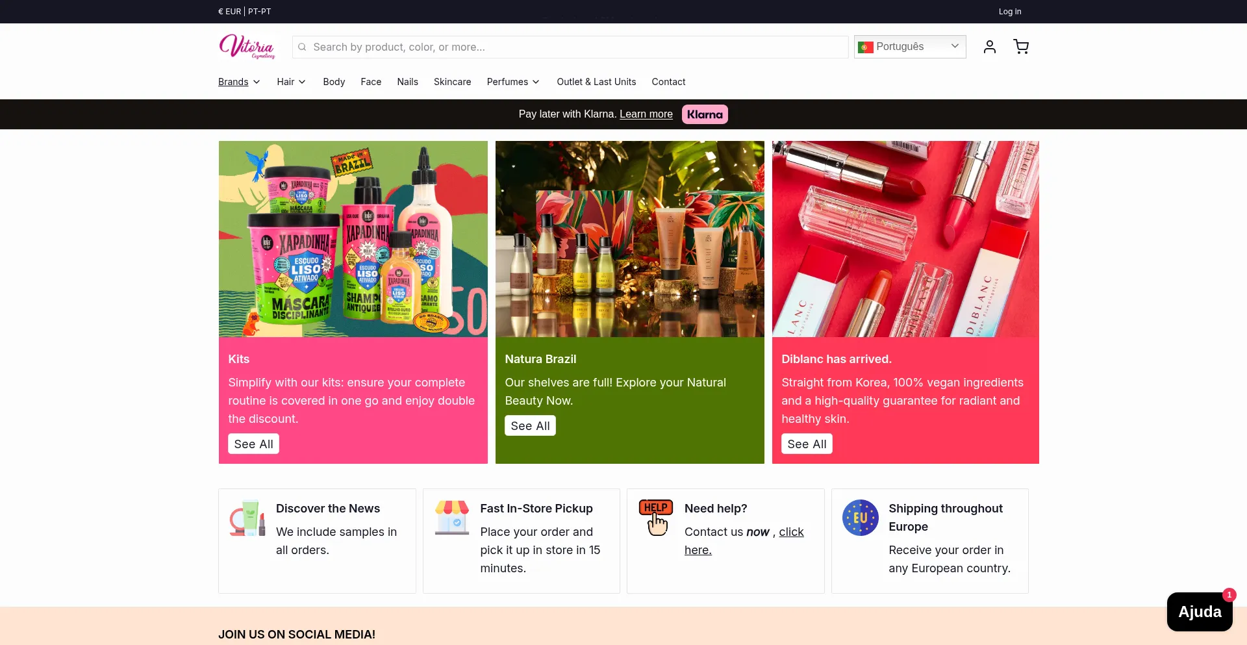Click the EU shipping badge icon
The image size is (1247, 645).
(x=861, y=518)
